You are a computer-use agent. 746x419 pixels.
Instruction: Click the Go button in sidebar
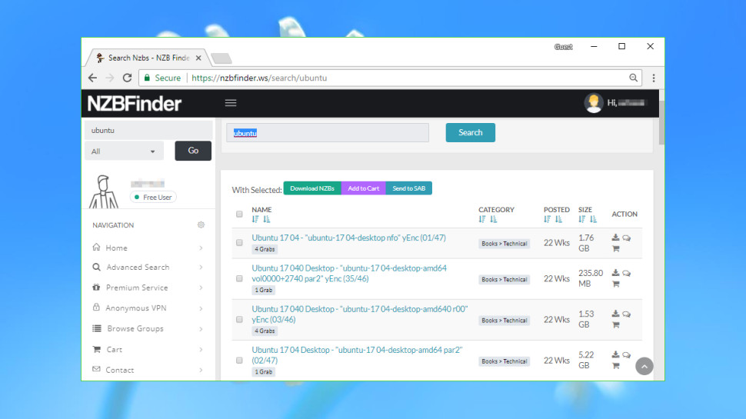pos(193,151)
